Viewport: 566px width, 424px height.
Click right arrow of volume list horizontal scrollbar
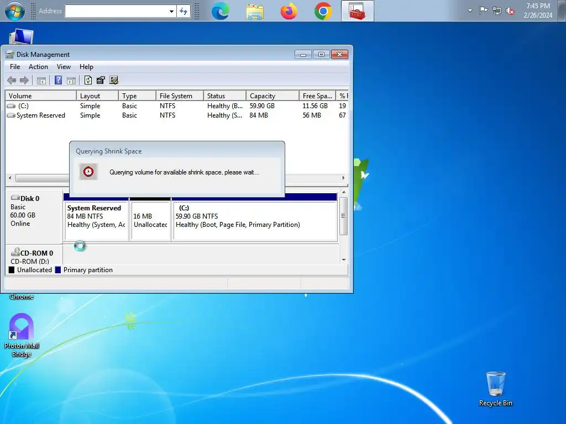pos(343,178)
